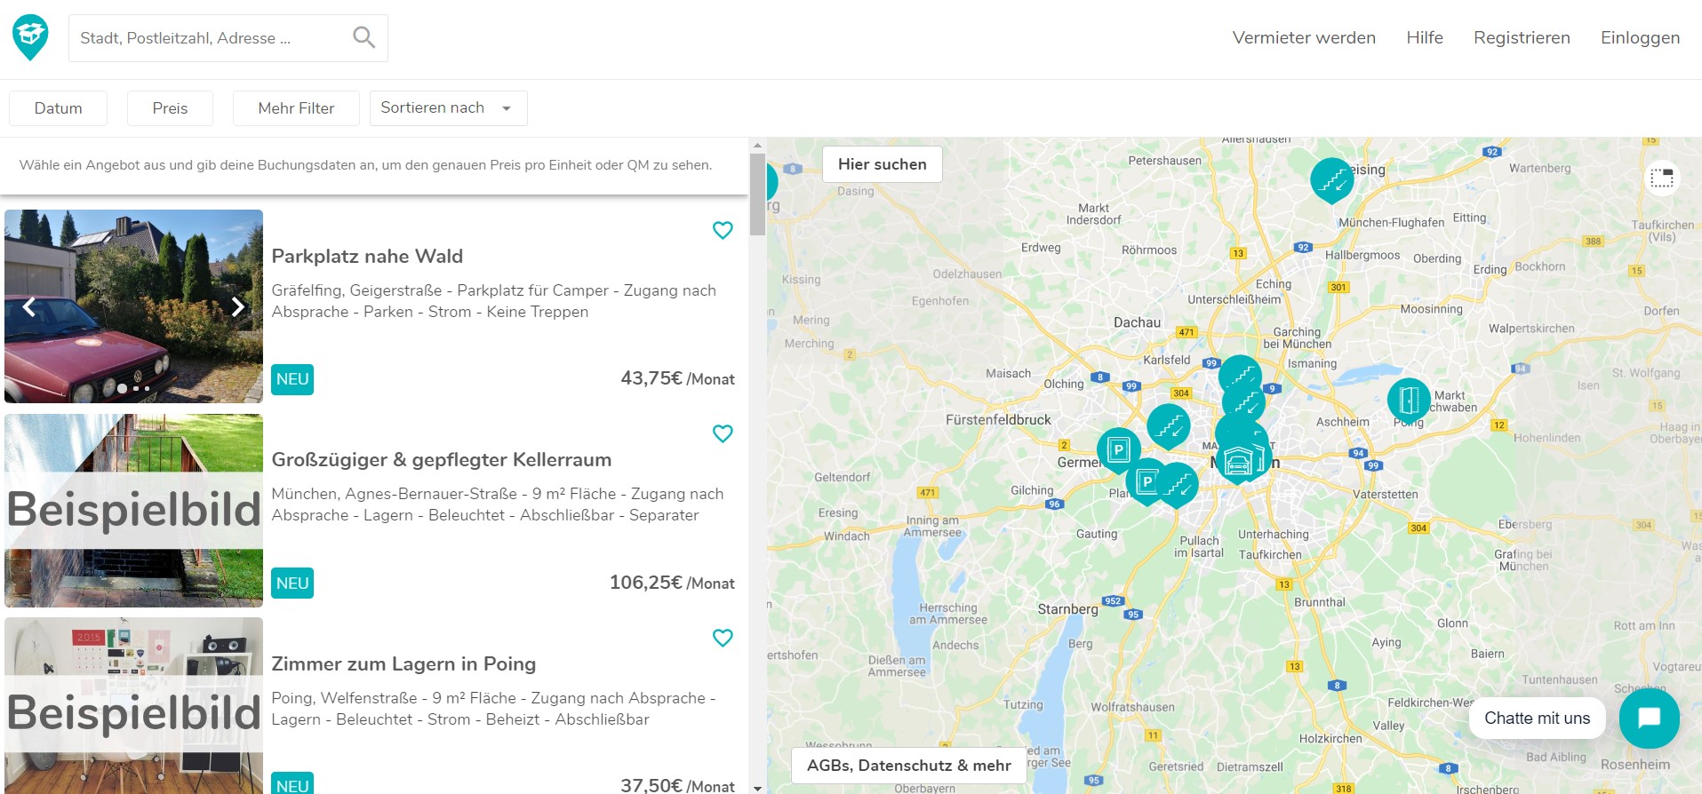This screenshot has height=794, width=1702.
Task: Select the parking marker near Planegg
Action: [1145, 482]
